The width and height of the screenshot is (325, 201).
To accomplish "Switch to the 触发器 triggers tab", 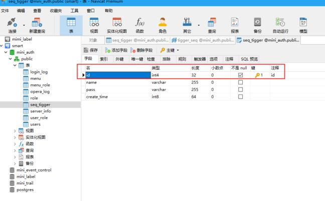I will [x=200, y=59].
